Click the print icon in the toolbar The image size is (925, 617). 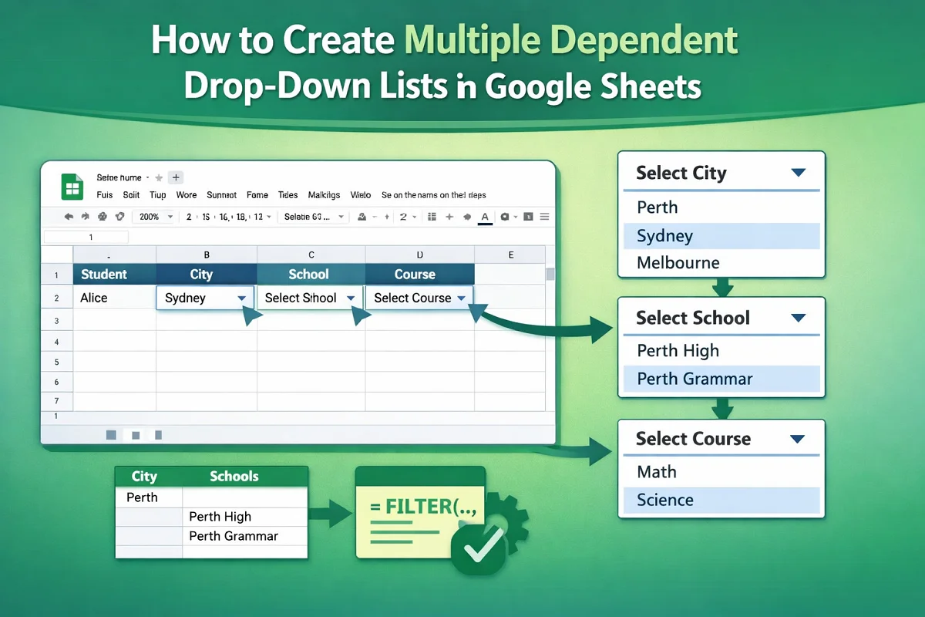coord(103,217)
